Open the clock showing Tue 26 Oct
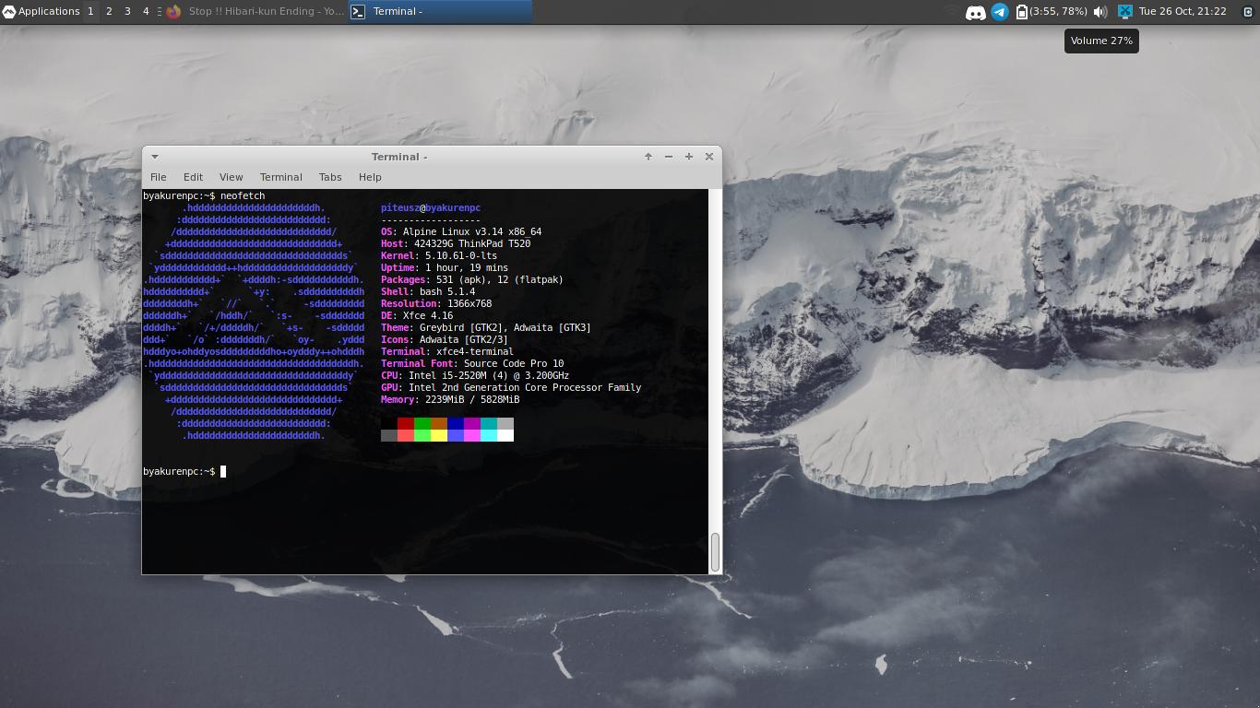The width and height of the screenshot is (1260, 708). pos(1183,11)
